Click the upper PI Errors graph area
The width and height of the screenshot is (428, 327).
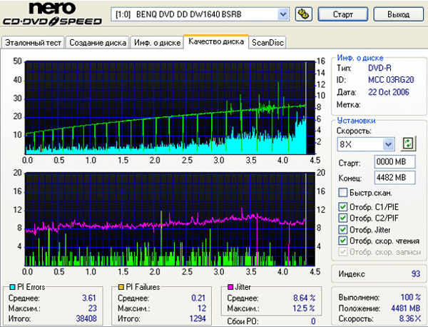point(170,108)
